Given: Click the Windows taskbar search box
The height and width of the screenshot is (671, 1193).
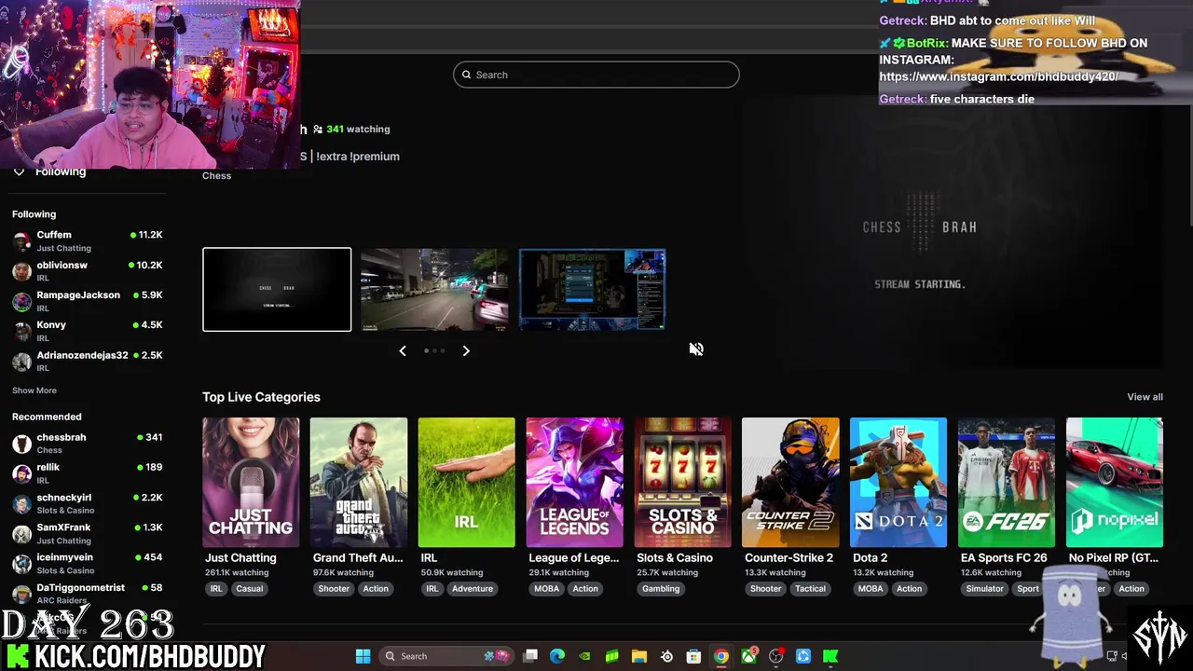Looking at the screenshot, I should pos(446,656).
